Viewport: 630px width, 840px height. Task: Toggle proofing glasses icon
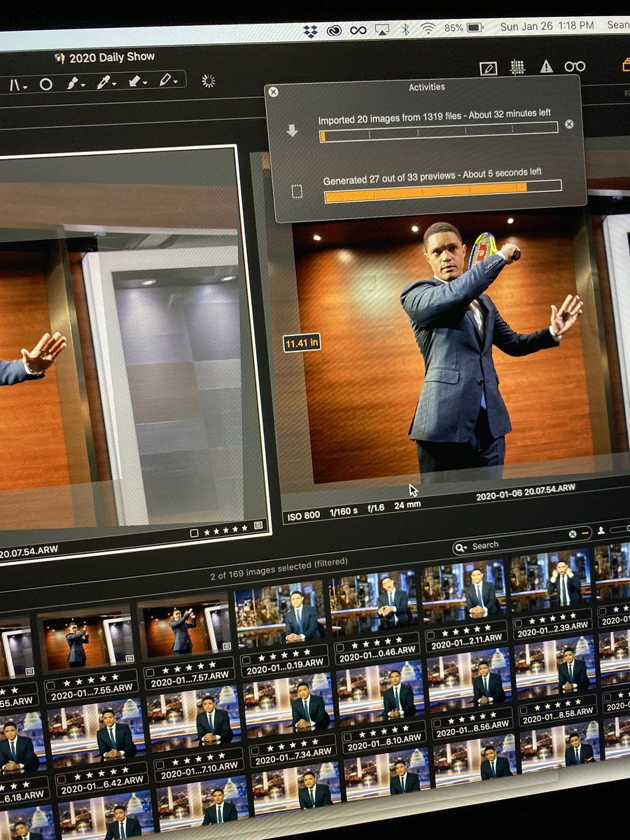coord(575,66)
